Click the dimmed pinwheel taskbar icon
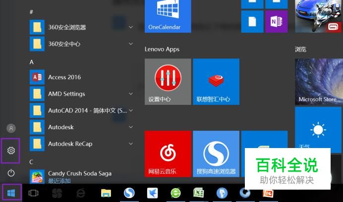Viewport: 343px width, 202px height. (x=57, y=193)
